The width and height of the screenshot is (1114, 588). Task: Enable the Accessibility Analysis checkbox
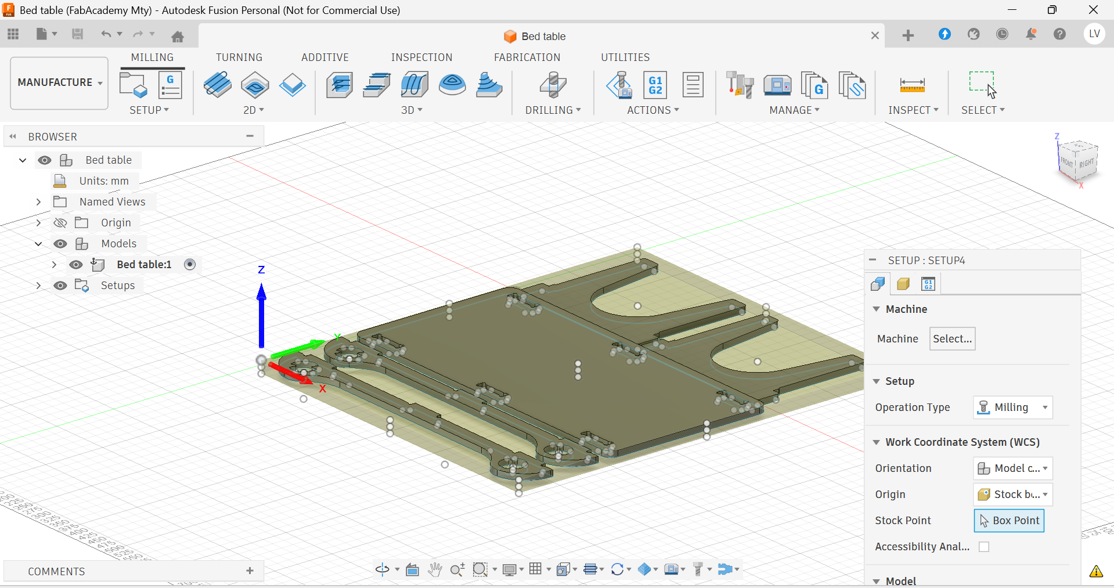coord(984,547)
